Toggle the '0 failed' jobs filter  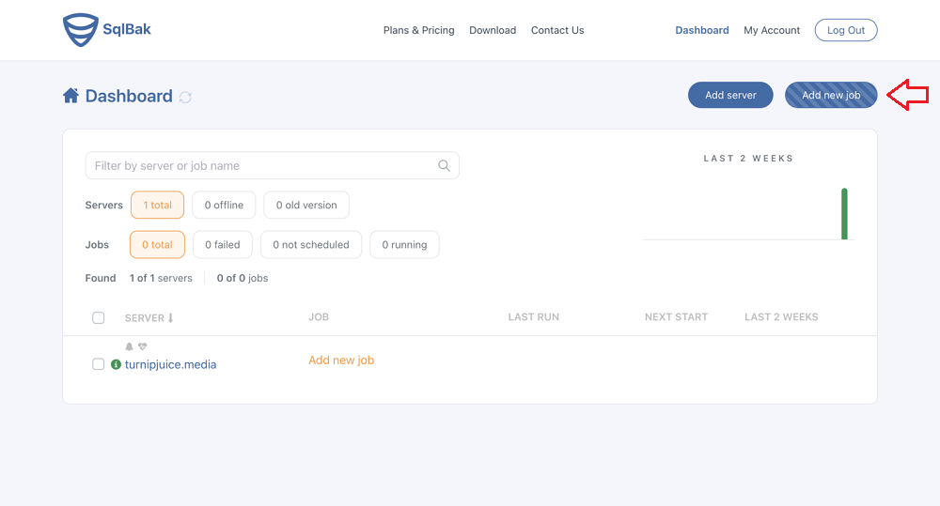[x=223, y=244]
